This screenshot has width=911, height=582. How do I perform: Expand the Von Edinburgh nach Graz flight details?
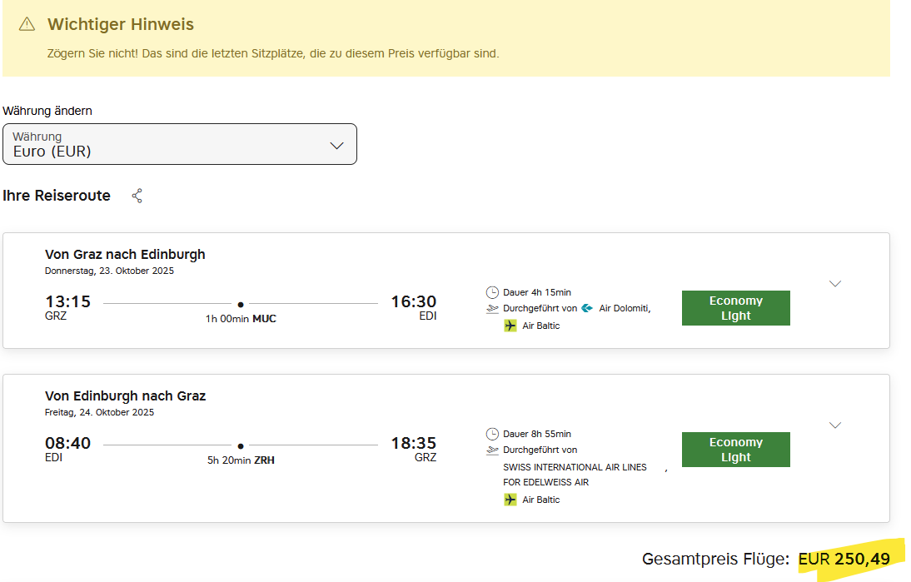(835, 425)
